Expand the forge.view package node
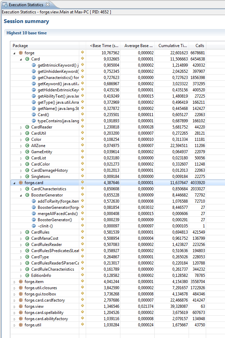 (x=14, y=306)
